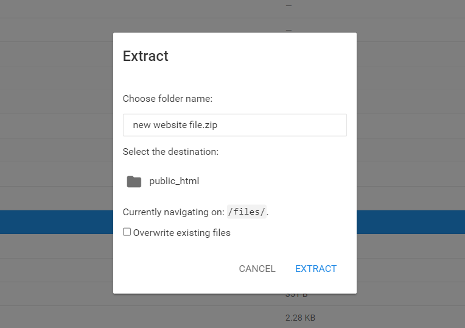The image size is (465, 328).
Task: Click the 2.28 KB file size entry
Action: point(300,318)
